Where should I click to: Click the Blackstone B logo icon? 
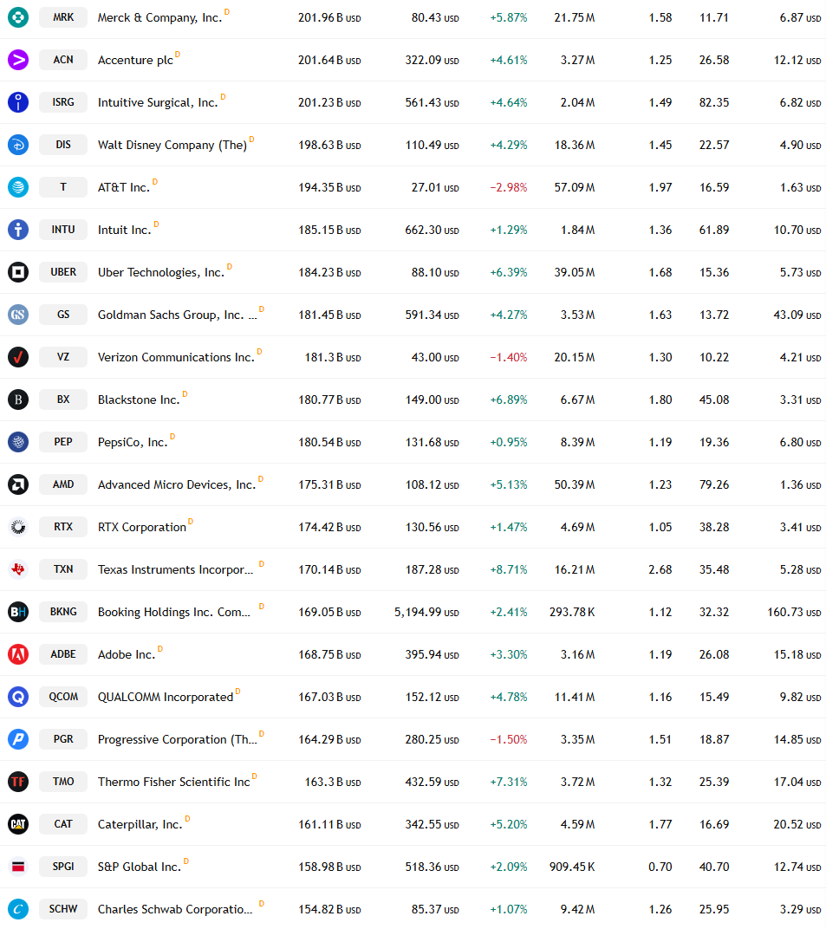coord(18,400)
